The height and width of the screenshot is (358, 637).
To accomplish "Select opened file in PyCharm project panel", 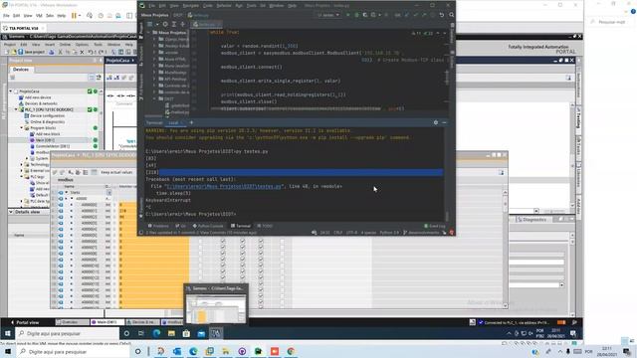I will (x=165, y=24).
